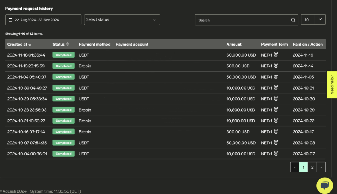This screenshot has height=194, width=337.
Task: Click the next page arrow button
Action: (x=321, y=167)
